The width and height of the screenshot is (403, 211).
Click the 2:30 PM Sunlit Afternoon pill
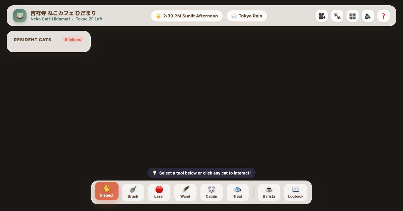point(187,16)
